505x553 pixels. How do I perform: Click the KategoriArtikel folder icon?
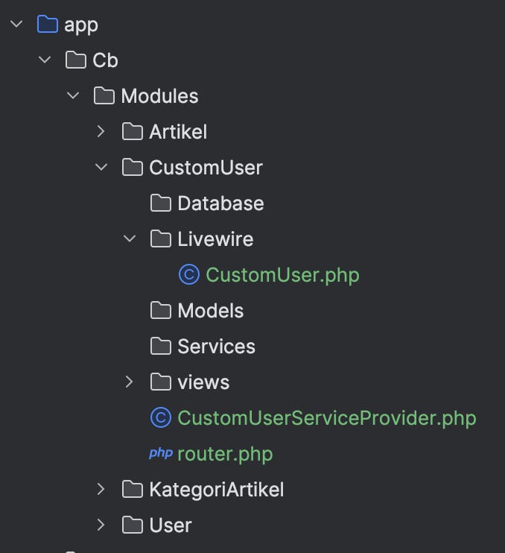[x=132, y=489]
